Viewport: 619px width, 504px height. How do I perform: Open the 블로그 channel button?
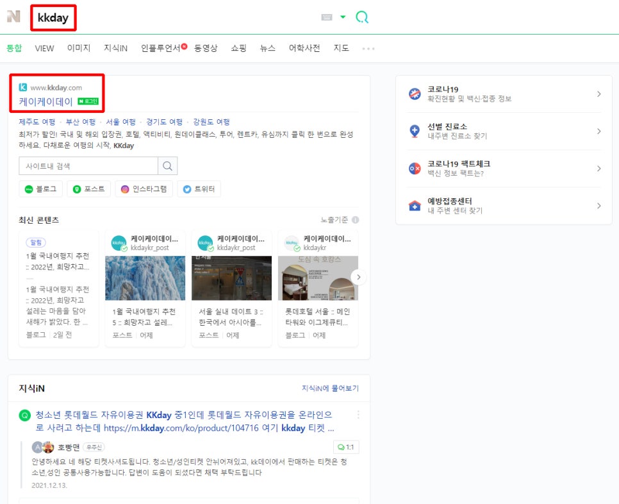(41, 189)
